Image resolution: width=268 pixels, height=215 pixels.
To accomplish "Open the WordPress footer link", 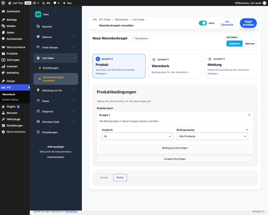I will point(71,211).
